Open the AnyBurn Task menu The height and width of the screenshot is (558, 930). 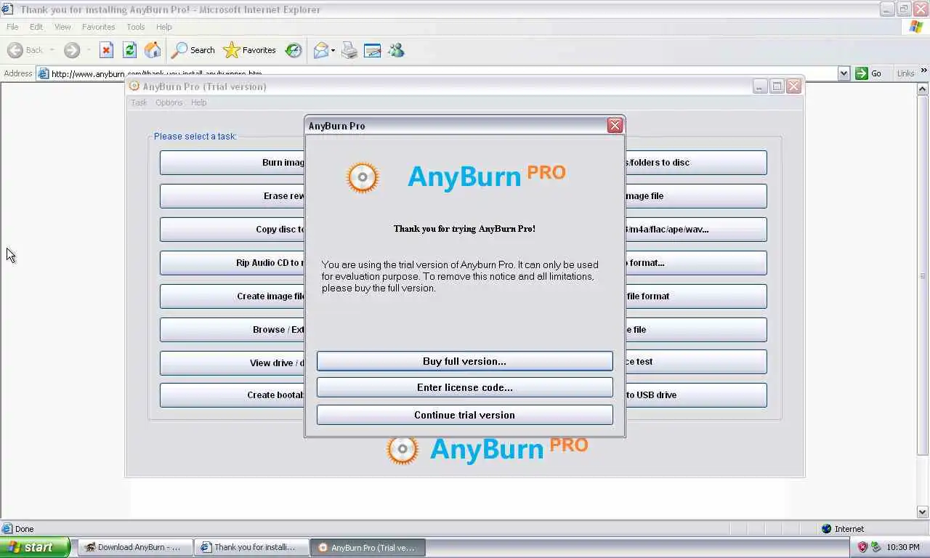coord(139,102)
